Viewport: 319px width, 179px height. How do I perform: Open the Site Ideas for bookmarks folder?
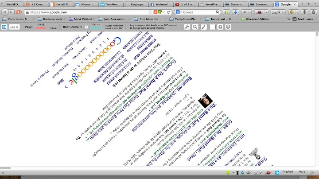click(x=150, y=19)
